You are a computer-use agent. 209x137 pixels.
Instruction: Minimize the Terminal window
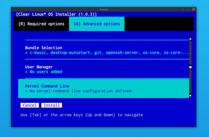[x=183, y=9]
